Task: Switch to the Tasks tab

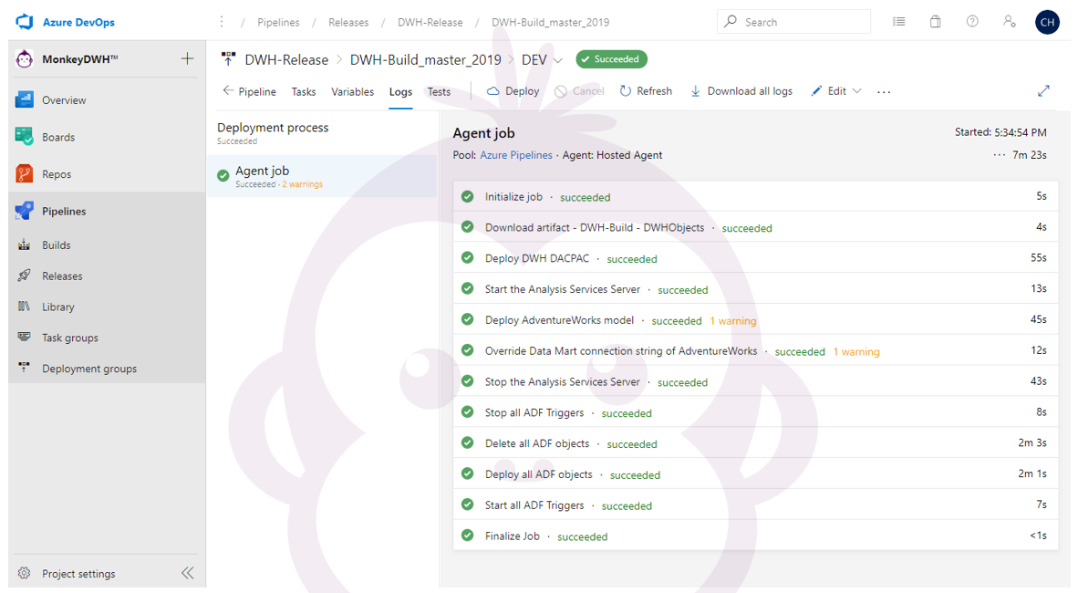Action: [303, 91]
